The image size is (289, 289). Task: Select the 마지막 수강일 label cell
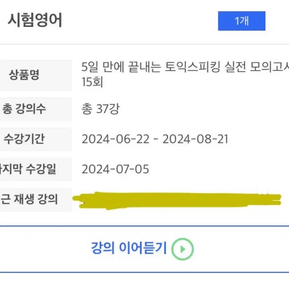click(36, 169)
